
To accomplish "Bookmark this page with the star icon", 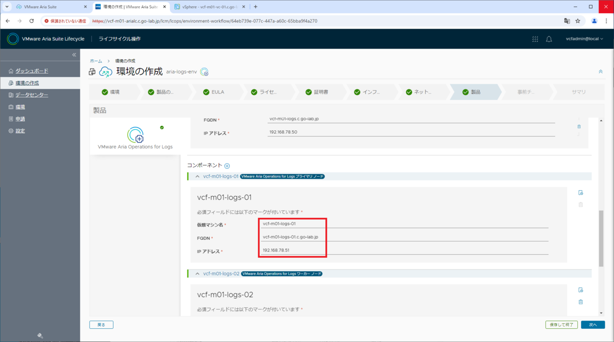I will pyautogui.click(x=578, y=21).
